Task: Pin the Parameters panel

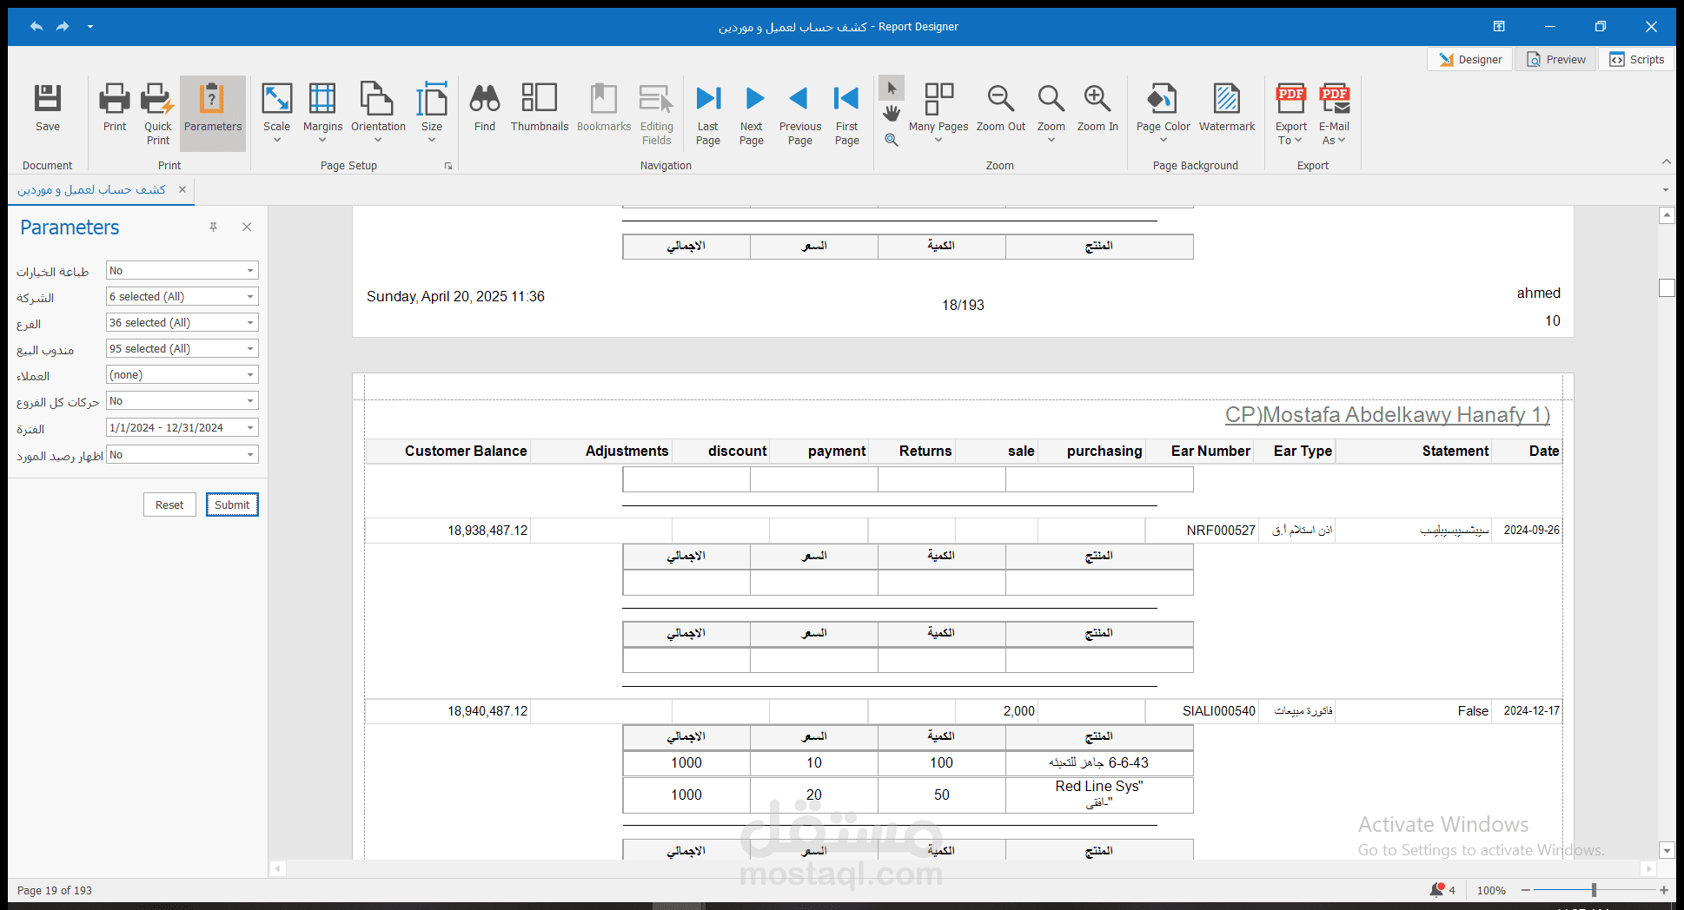Action: (213, 227)
